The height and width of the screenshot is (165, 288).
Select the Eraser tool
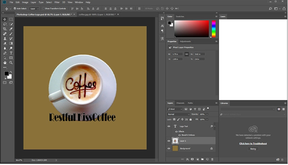(5, 43)
